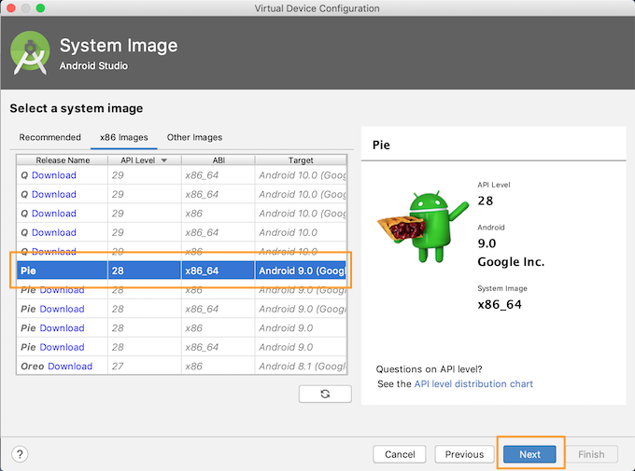The image size is (635, 471).
Task: Click the Select a system image heading
Action: pos(77,108)
